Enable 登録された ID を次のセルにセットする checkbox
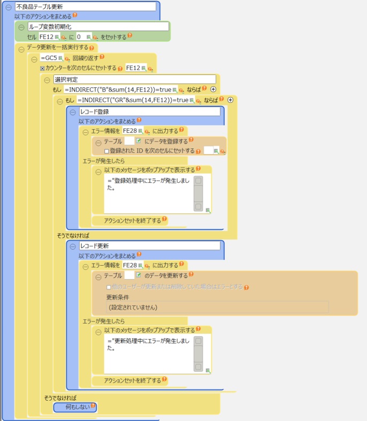The width and height of the screenshot is (367, 421). (x=107, y=152)
